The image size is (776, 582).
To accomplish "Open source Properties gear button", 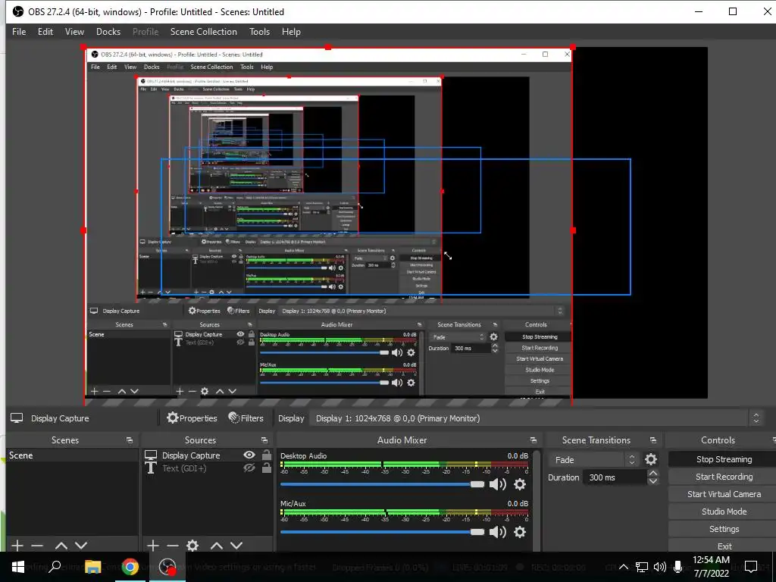I will 192,418.
